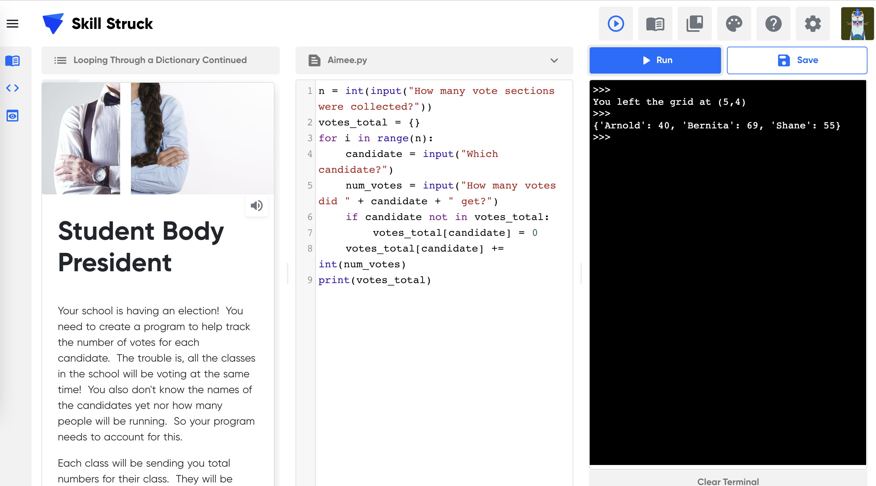Click the play circle icon in top toolbar
The width and height of the screenshot is (876, 486).
click(616, 24)
